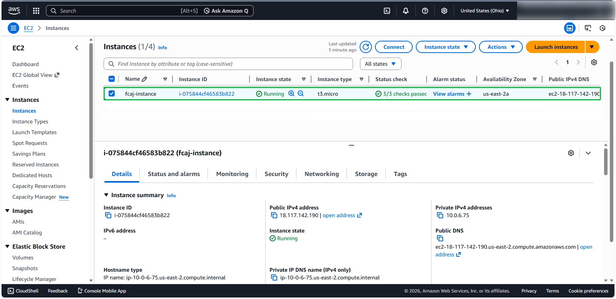Toggle the select-all instances checkbox
Image resolution: width=616 pixels, height=299 pixels.
(x=112, y=79)
